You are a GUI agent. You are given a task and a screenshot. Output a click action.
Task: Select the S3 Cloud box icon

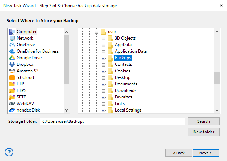(x=12, y=77)
